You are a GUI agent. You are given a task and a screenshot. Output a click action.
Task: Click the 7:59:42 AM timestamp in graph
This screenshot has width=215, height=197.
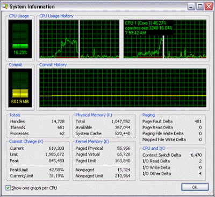point(135,33)
